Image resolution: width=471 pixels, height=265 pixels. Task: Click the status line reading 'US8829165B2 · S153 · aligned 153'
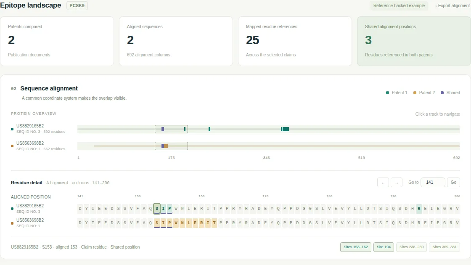(75, 247)
